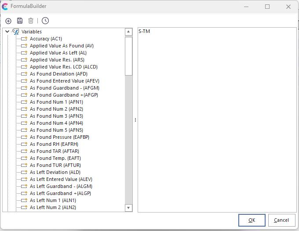Click the delete trash can icon
The width and height of the screenshot is (299, 231).
31,21
